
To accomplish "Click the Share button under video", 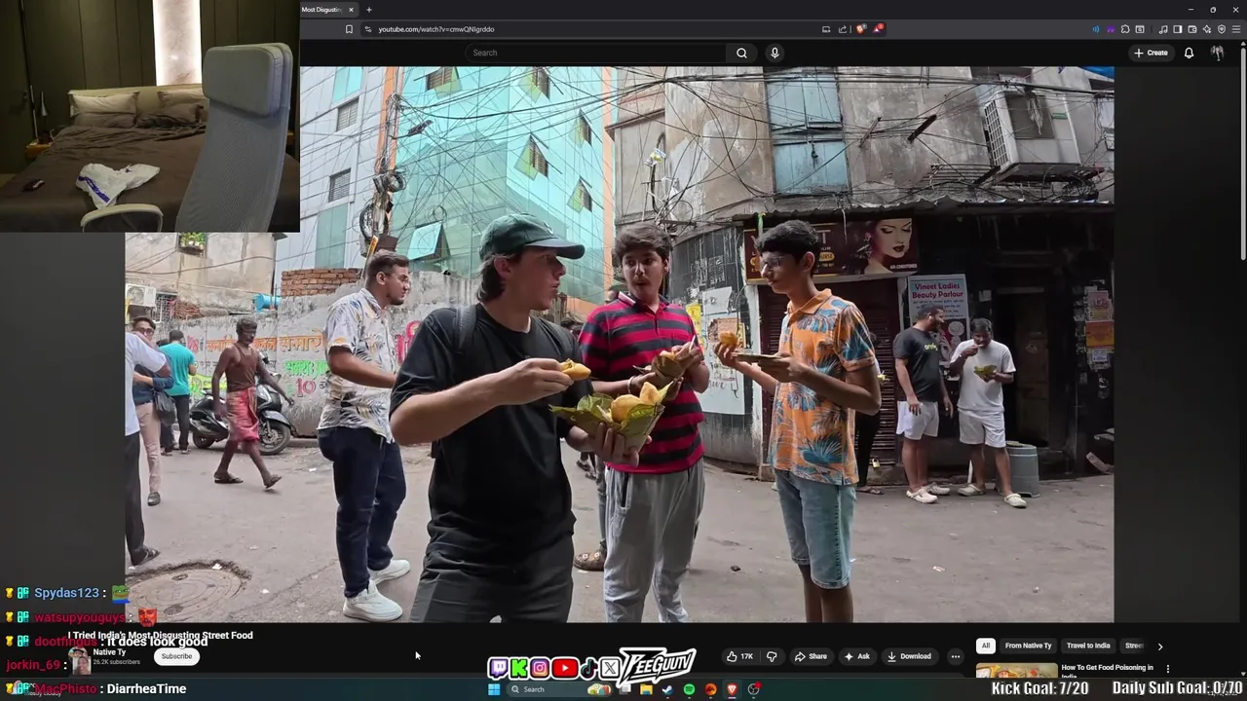I will [x=811, y=656].
